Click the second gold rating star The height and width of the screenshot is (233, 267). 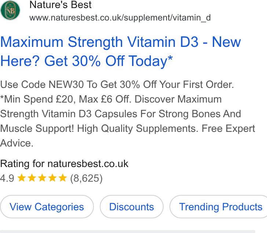(x=32, y=178)
